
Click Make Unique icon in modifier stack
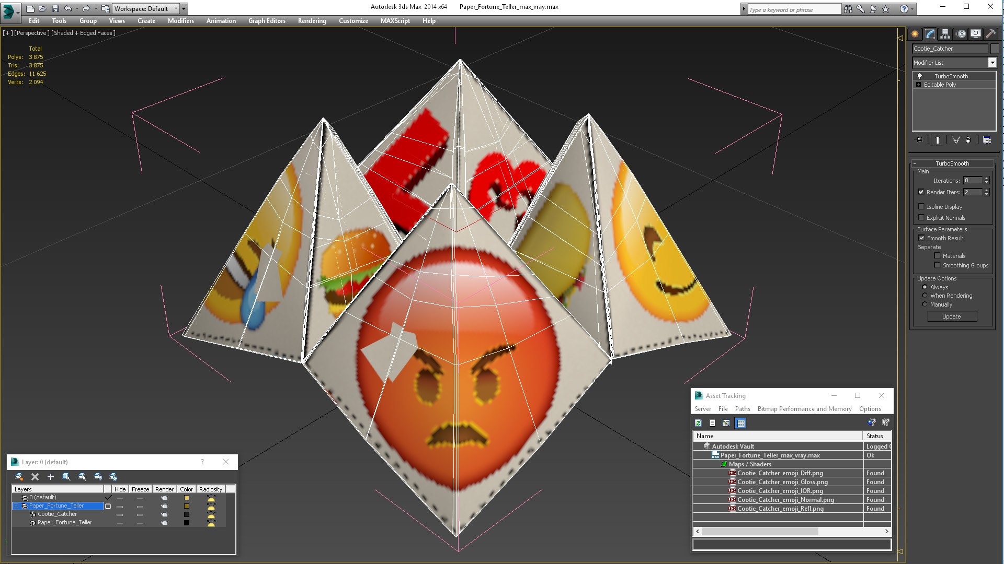[x=956, y=139]
